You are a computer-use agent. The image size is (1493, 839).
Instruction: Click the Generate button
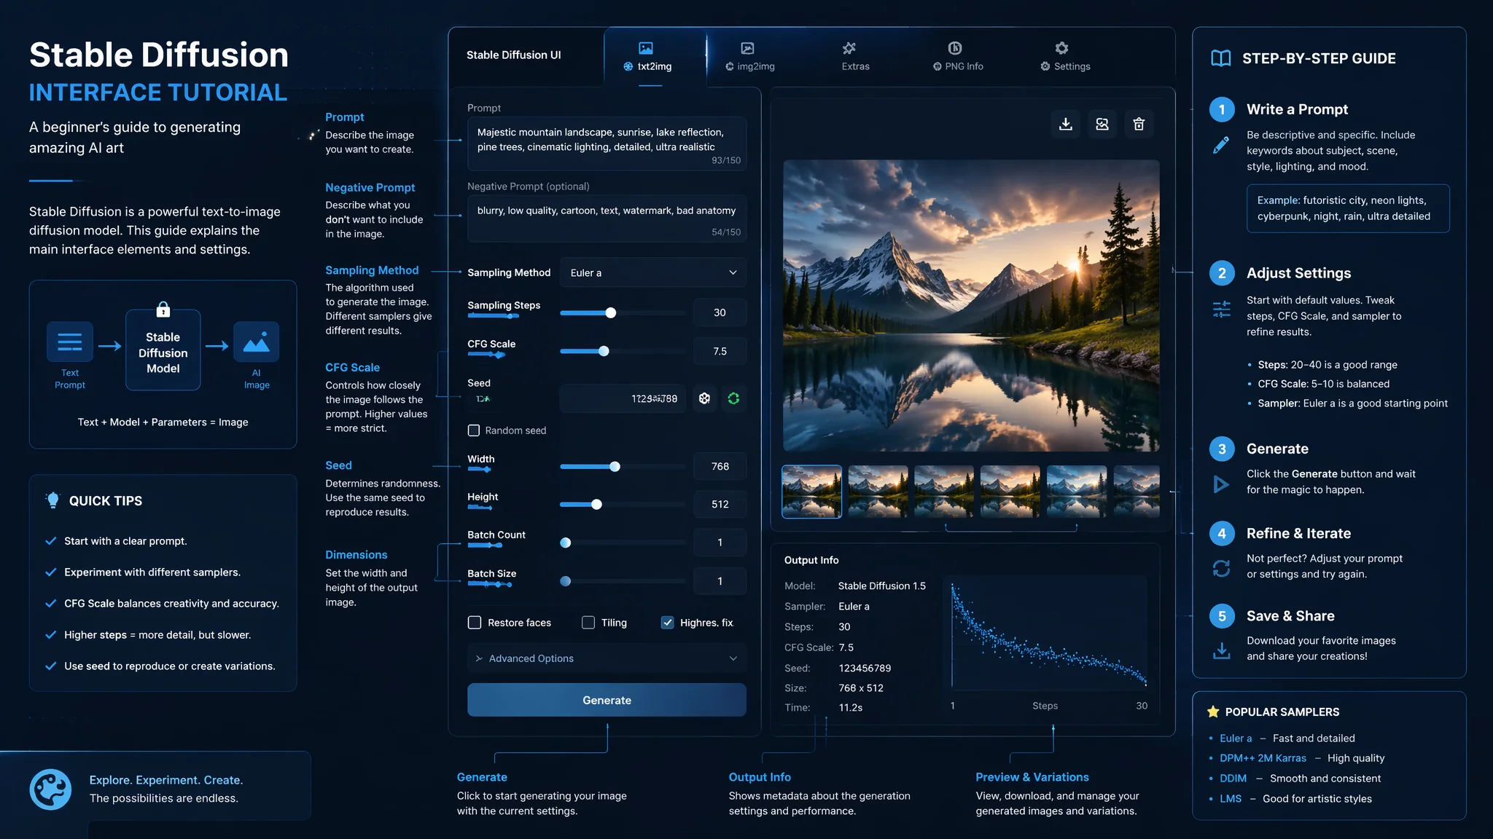[607, 700]
